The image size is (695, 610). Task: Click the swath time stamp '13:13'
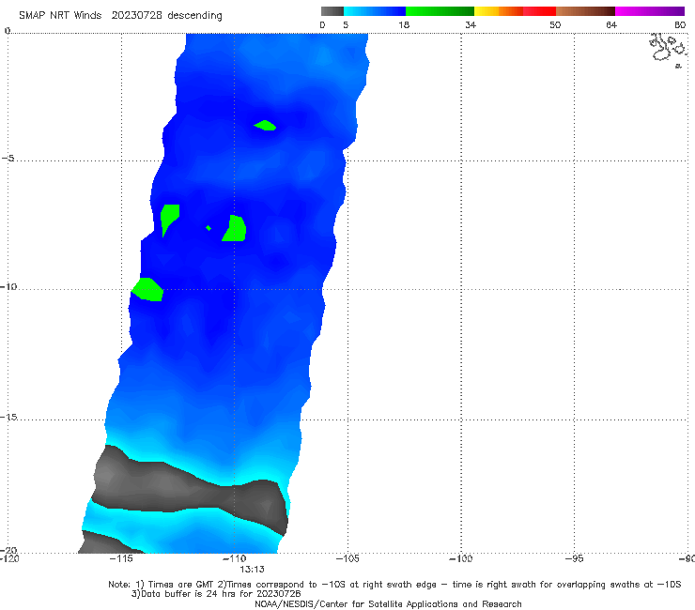(x=253, y=570)
